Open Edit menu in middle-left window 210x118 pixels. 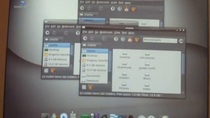(53, 27)
